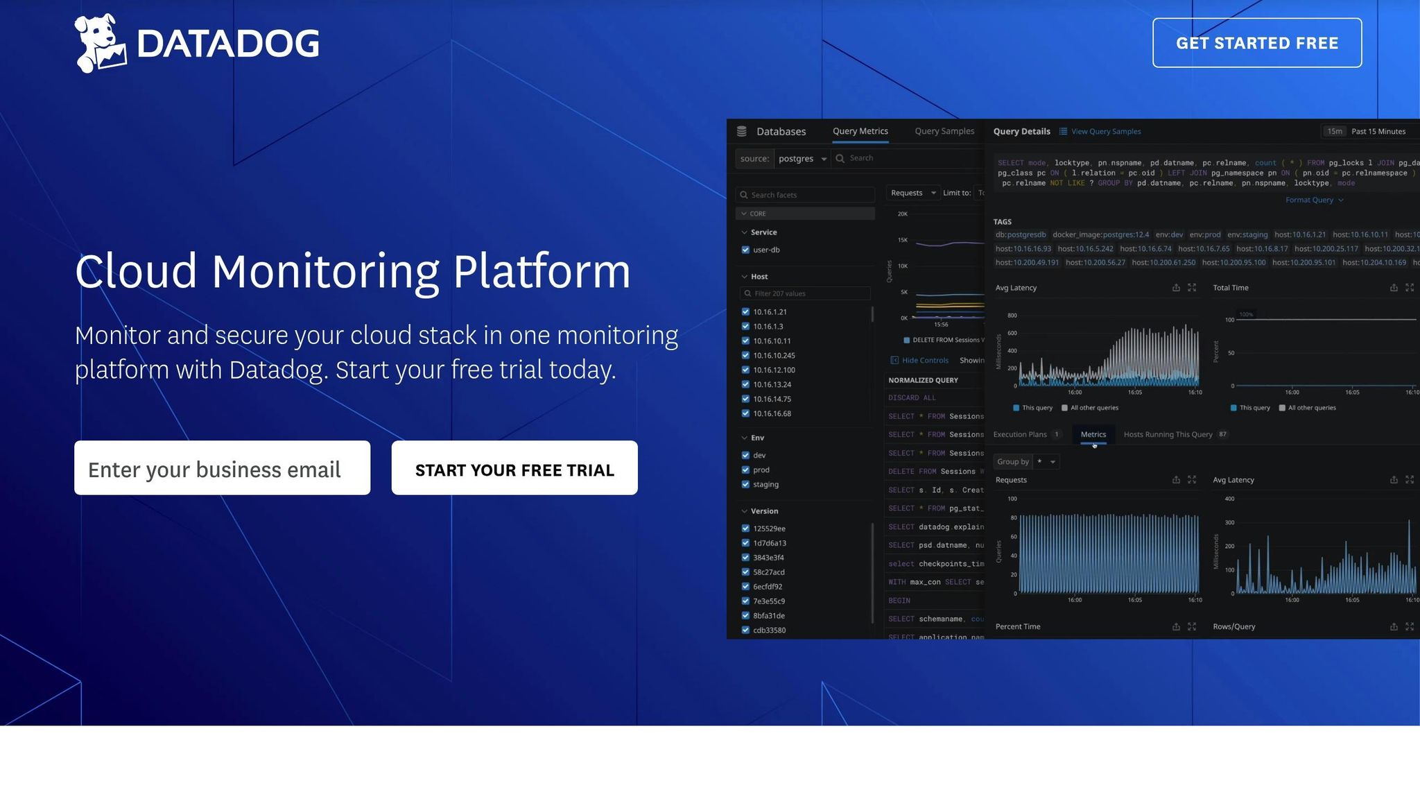Click the Hide Controls icon
This screenshot has width=1420, height=799.
click(x=894, y=360)
